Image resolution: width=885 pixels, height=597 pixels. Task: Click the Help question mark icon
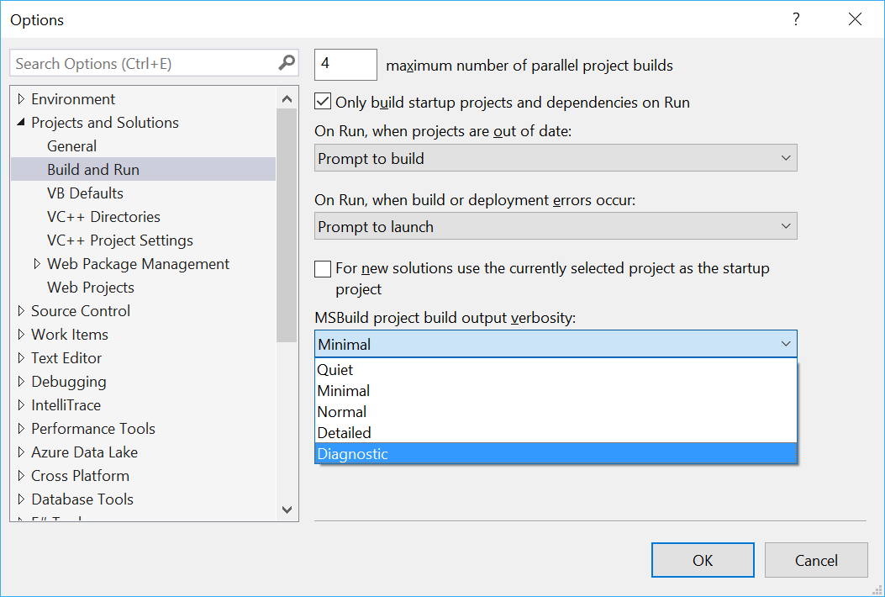795,19
